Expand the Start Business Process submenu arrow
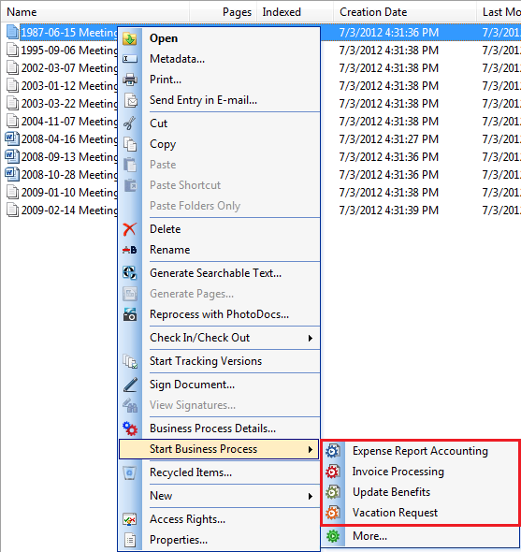 tap(311, 449)
